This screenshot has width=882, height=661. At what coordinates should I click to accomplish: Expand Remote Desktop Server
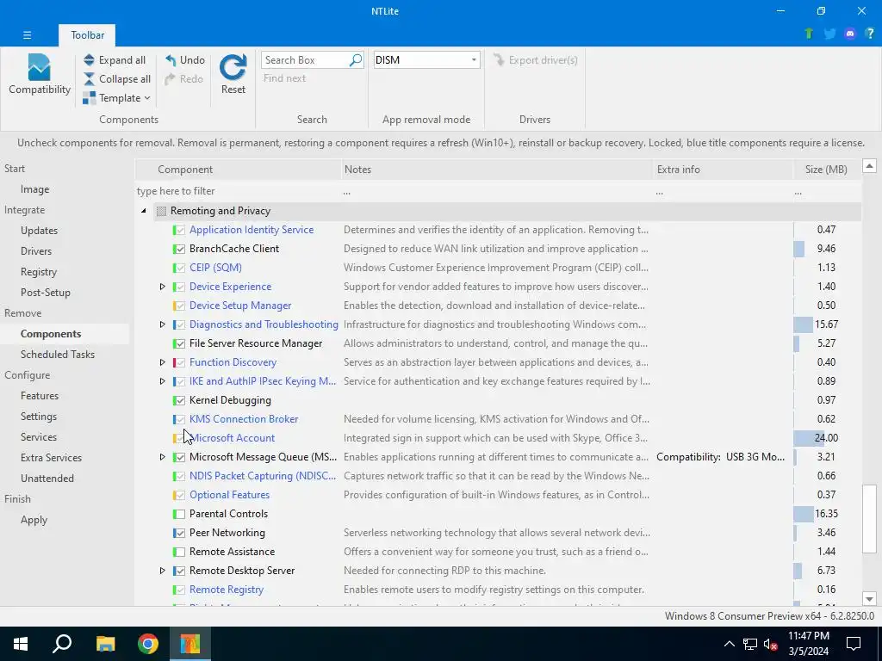162,571
